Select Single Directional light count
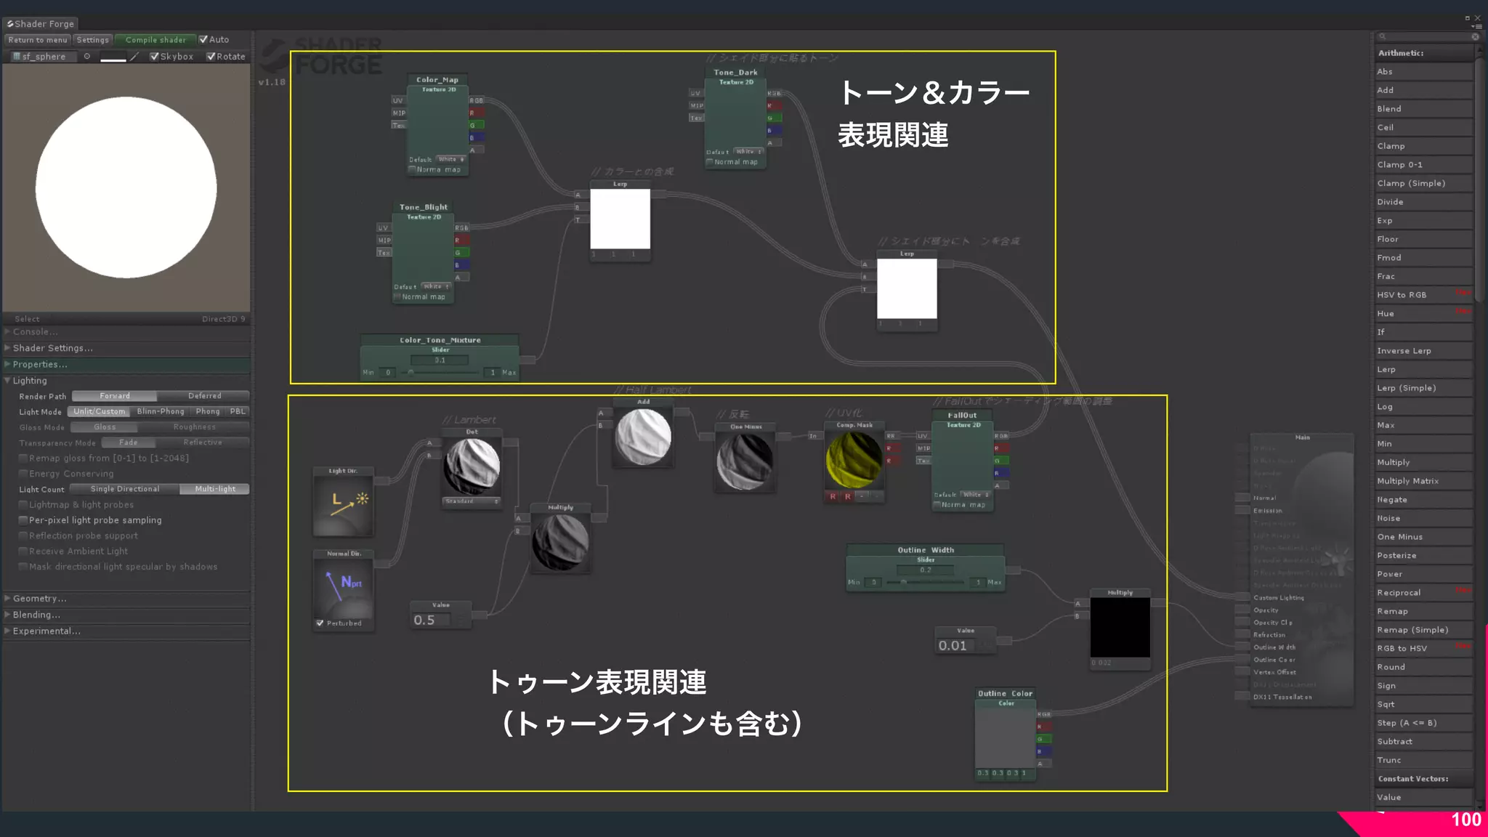The image size is (1488, 837). [x=125, y=488]
